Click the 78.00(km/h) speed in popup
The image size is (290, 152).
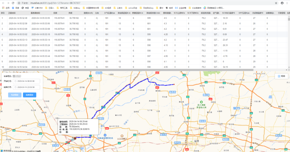click(74, 127)
